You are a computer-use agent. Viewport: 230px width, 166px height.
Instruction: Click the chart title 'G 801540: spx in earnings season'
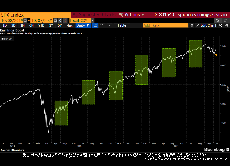pos(191,15)
